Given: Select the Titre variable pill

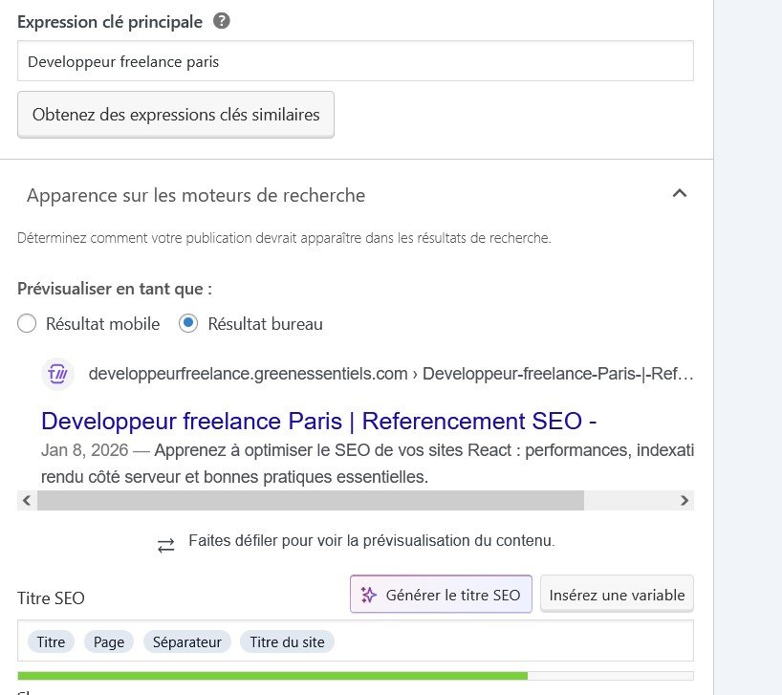Looking at the screenshot, I should click(51, 641).
